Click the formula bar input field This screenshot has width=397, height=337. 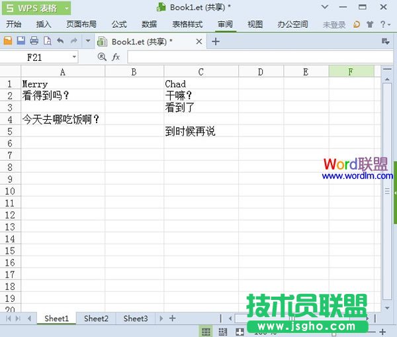[258, 58]
